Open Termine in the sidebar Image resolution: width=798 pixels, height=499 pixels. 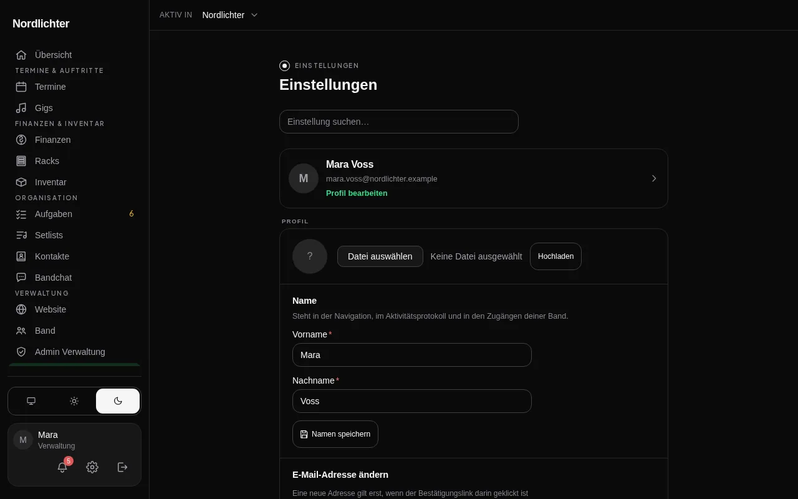pos(75,87)
